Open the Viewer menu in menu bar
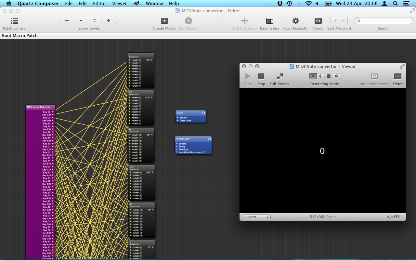The height and width of the screenshot is (260, 416). coord(119,4)
